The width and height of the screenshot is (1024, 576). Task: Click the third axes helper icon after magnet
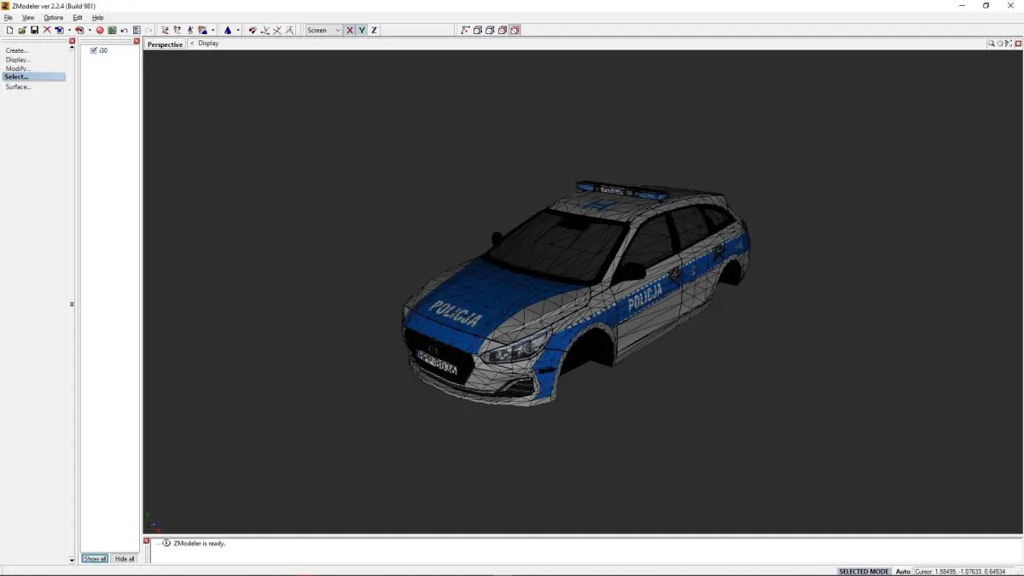tap(289, 30)
